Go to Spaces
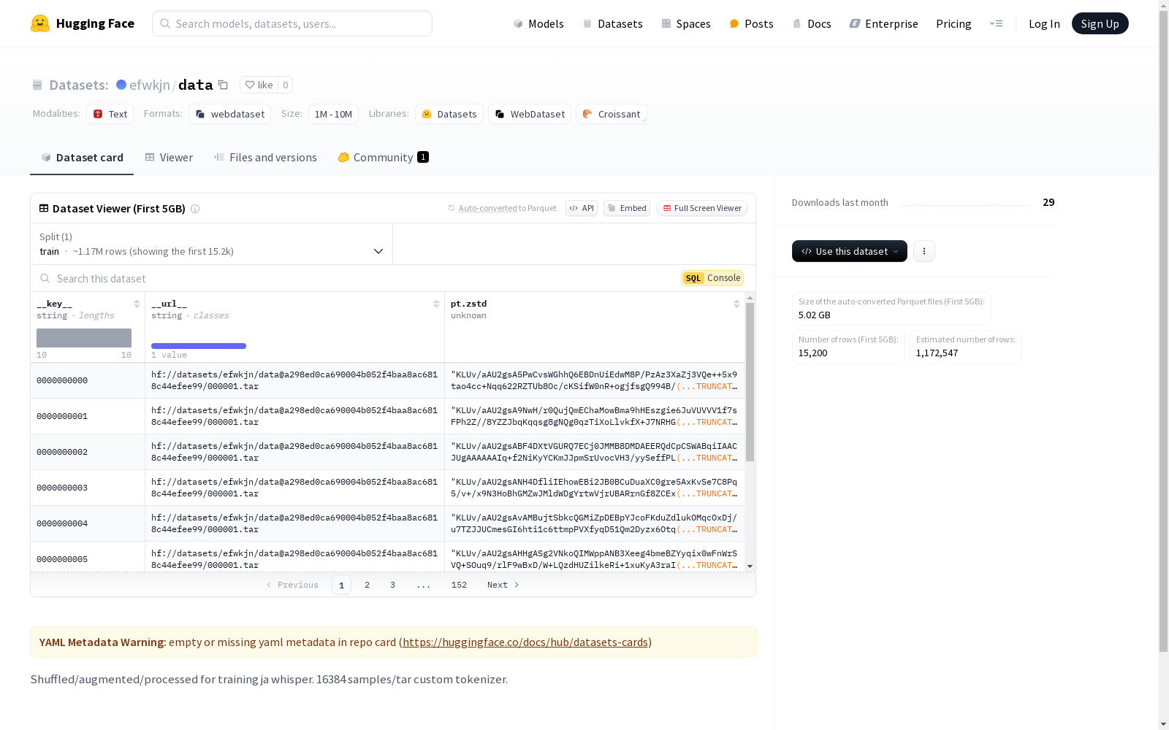The width and height of the screenshot is (1169, 730). click(686, 23)
